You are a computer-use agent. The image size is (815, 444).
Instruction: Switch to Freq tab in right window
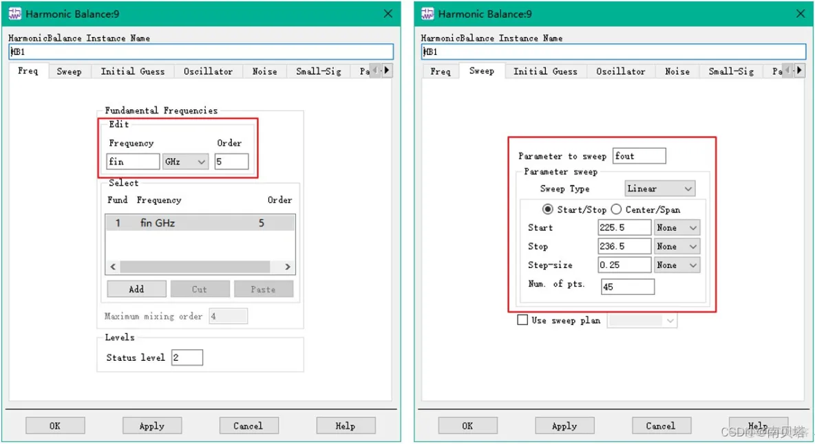(441, 71)
